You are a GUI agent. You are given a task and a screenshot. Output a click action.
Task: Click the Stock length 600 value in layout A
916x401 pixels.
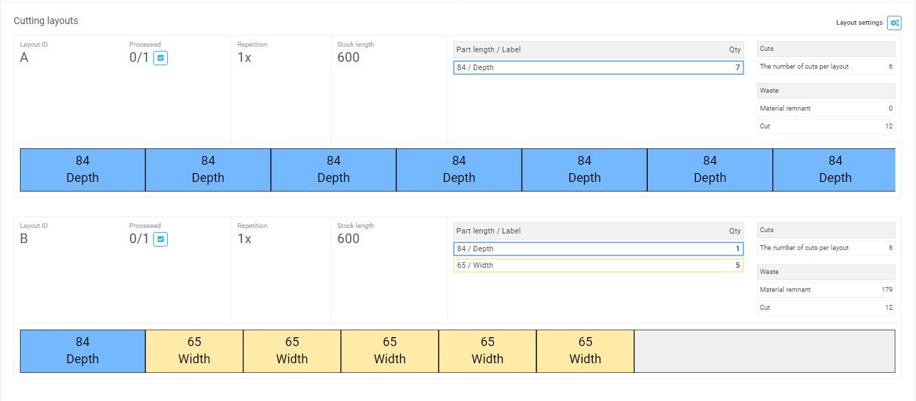point(348,58)
